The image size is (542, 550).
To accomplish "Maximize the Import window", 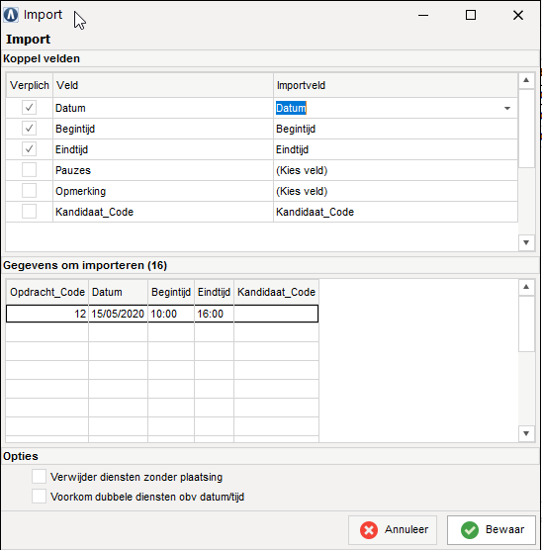I will point(471,15).
